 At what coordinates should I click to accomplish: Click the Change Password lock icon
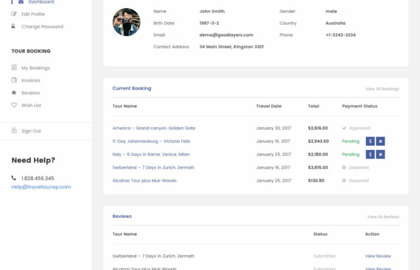(x=14, y=26)
